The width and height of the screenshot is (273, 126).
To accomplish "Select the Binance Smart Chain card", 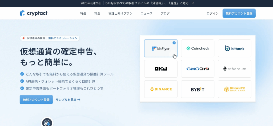I will (x=235, y=89).
